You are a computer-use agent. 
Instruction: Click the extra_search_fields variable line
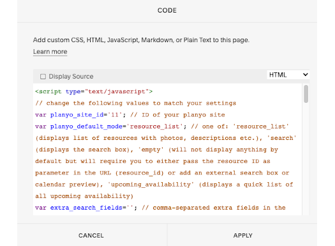click(160, 208)
